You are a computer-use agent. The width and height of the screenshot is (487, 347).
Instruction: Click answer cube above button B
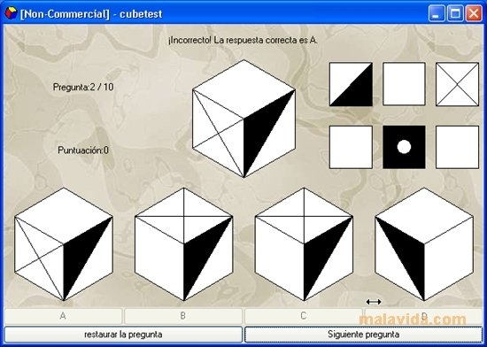(184, 244)
